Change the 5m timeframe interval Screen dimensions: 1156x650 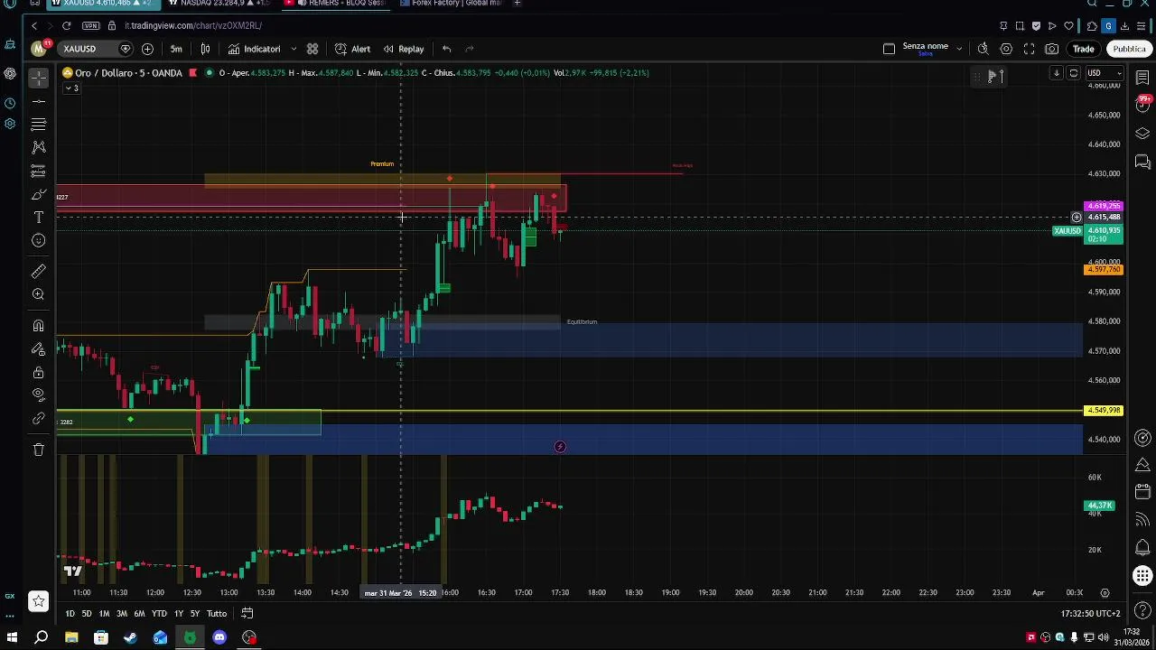(x=176, y=49)
